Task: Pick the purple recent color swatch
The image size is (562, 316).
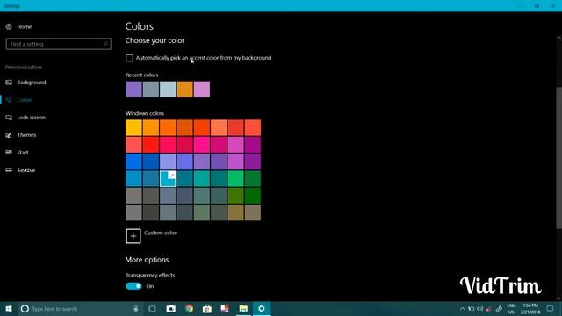Action: point(133,90)
